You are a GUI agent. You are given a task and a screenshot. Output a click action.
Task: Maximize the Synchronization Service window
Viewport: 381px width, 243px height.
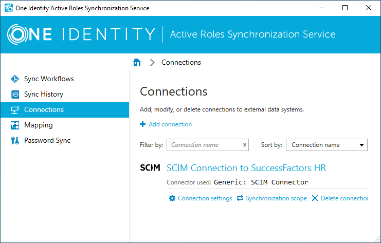(345, 8)
